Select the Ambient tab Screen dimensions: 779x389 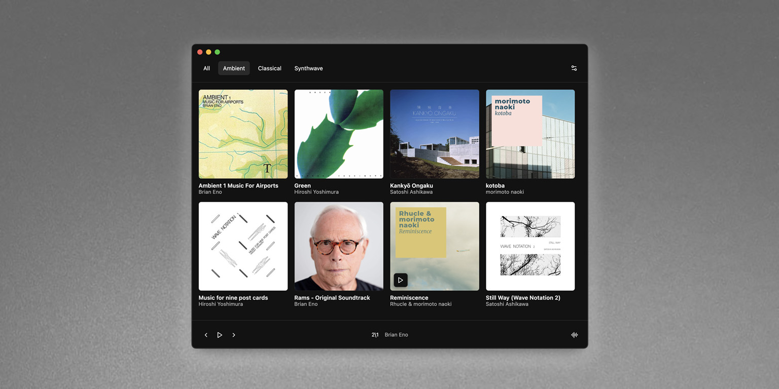coord(233,68)
